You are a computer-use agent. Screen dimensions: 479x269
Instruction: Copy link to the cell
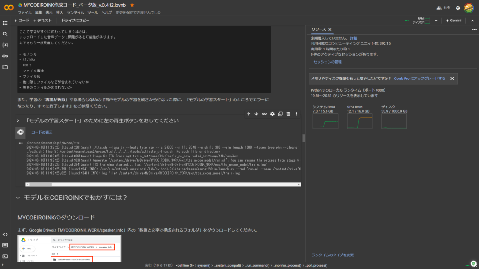264,114
